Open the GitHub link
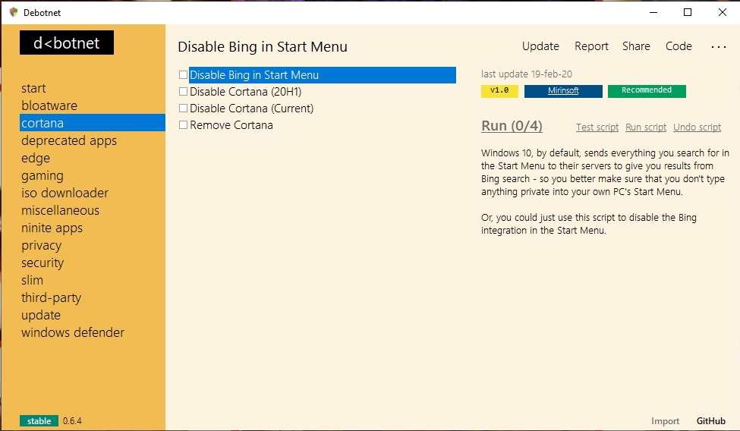The height and width of the screenshot is (431, 740). point(710,420)
